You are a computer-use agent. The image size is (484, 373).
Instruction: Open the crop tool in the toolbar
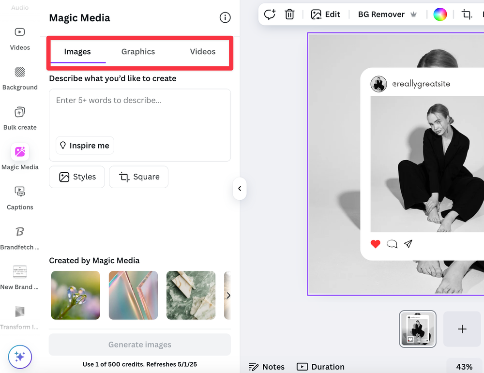pos(467,15)
